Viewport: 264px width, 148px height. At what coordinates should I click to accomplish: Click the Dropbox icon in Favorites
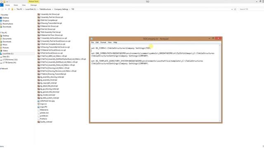click(1, 21)
